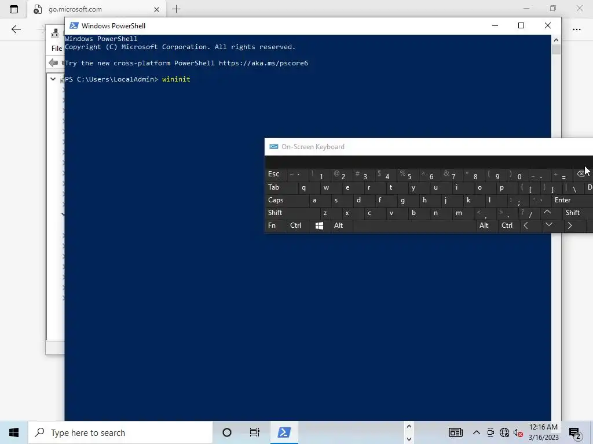Select the PowerShell taskbar icon
This screenshot has width=593, height=444.
point(284,432)
